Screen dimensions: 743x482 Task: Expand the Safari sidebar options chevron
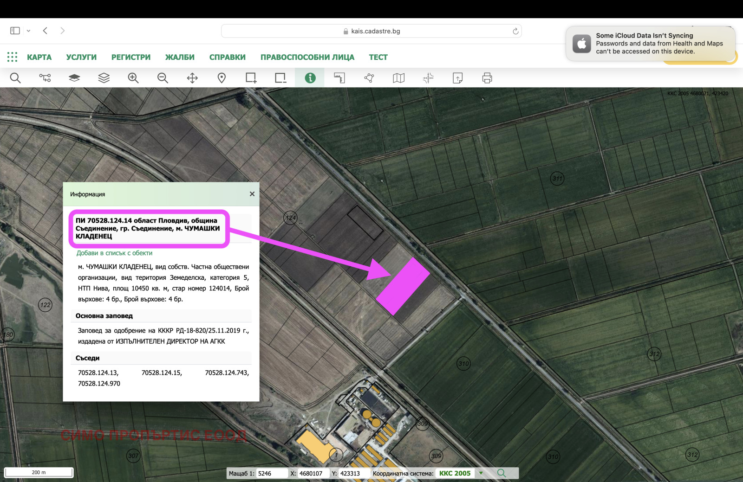[x=28, y=31]
